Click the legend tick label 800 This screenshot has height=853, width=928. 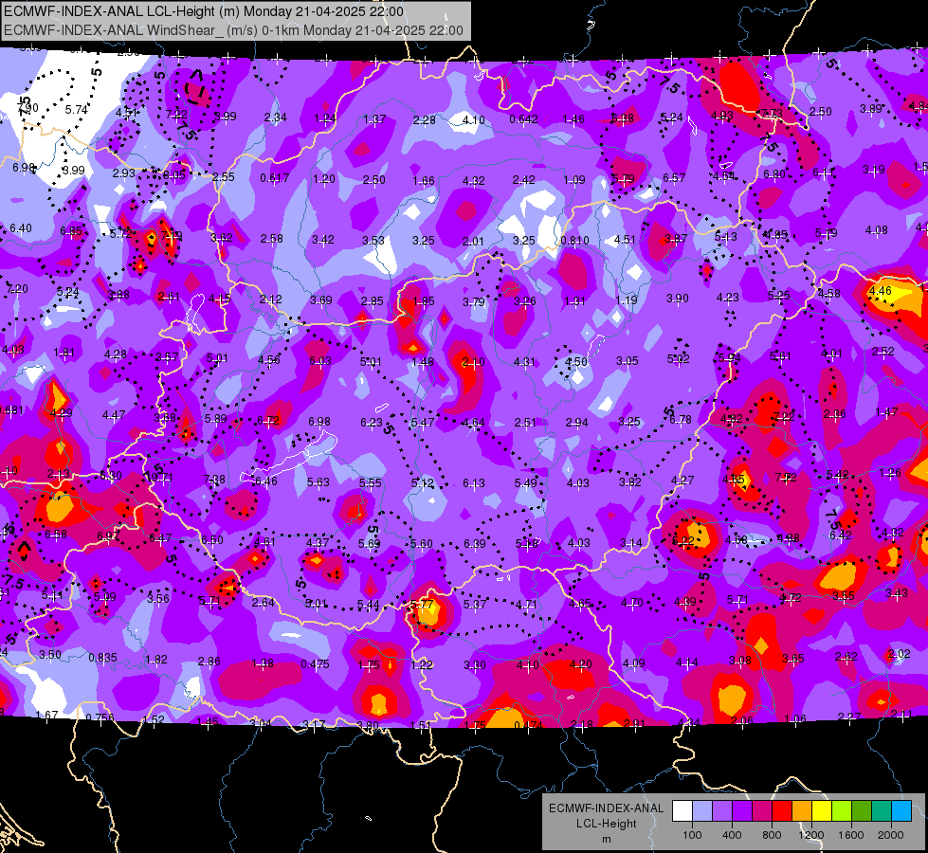[x=772, y=835]
